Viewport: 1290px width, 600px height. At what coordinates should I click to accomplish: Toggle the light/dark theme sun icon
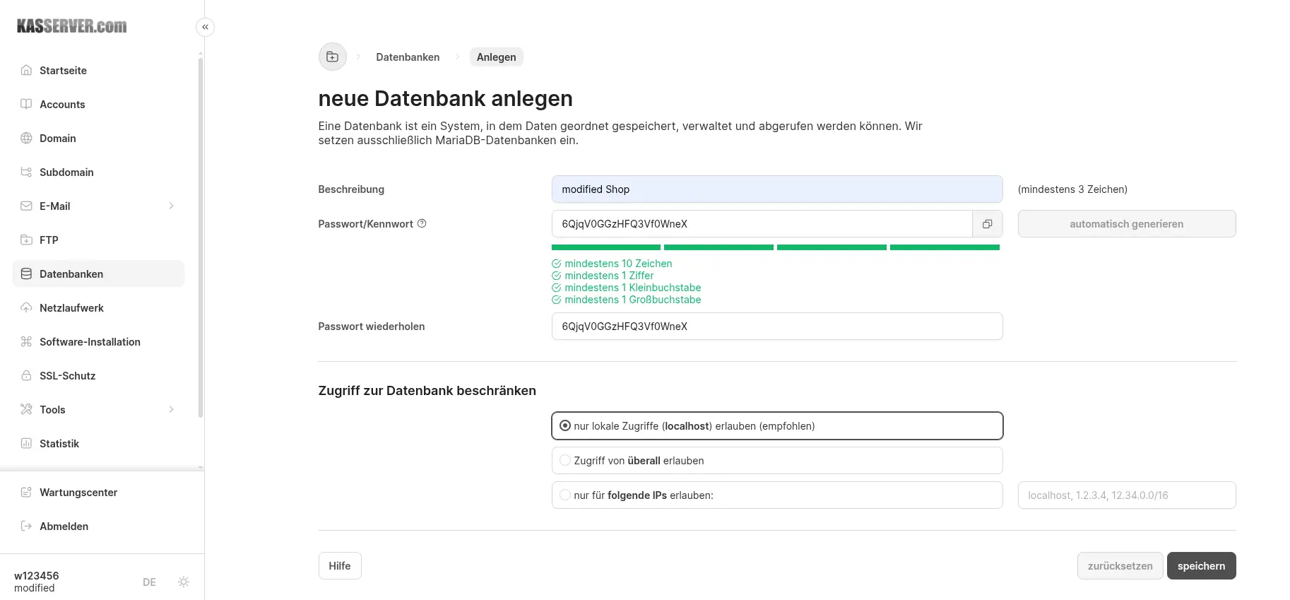pyautogui.click(x=184, y=582)
